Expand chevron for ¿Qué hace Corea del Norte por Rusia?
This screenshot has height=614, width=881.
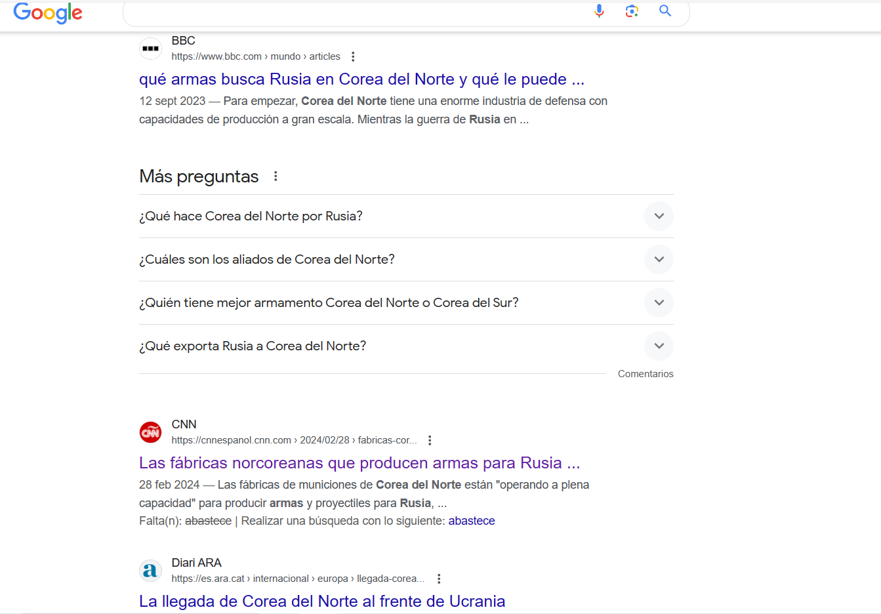pos(659,216)
